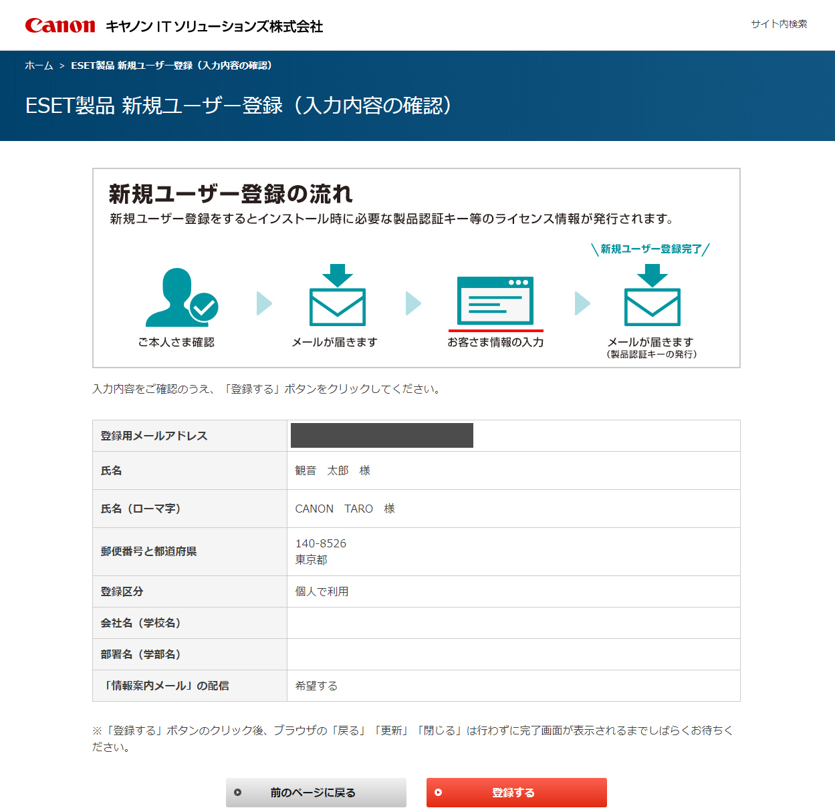
Task: Click the value 希望する
Action: (x=316, y=686)
